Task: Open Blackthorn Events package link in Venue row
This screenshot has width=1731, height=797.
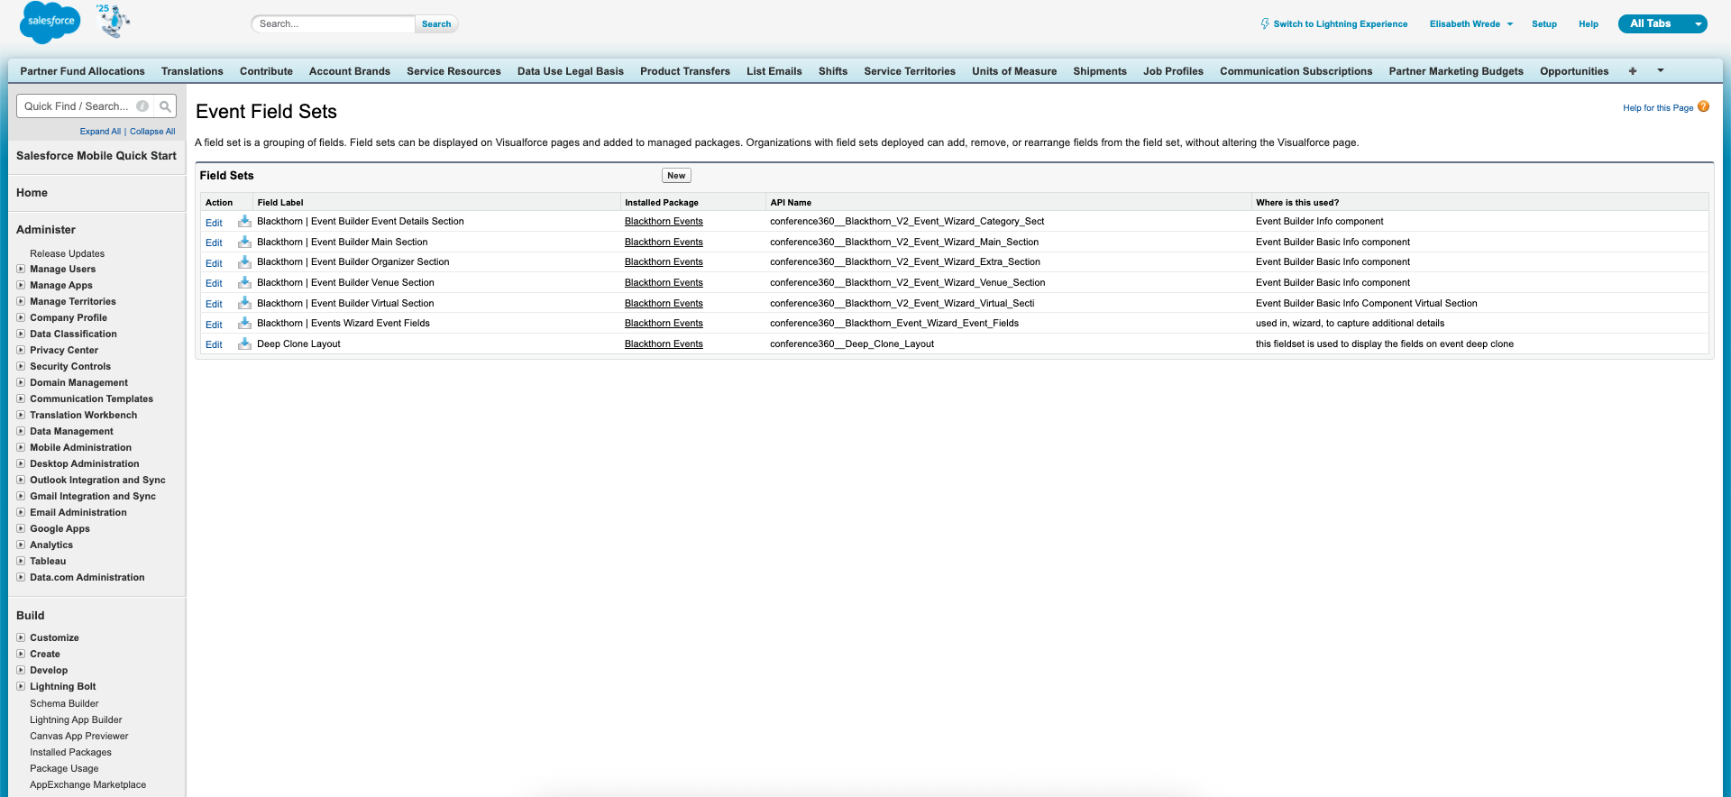Action: [x=664, y=282]
